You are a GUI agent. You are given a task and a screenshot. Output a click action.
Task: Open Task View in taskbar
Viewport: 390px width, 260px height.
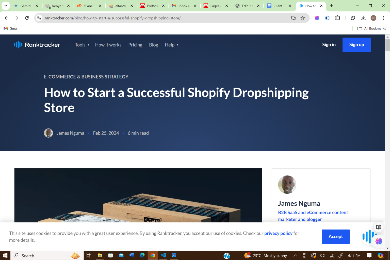89,255
